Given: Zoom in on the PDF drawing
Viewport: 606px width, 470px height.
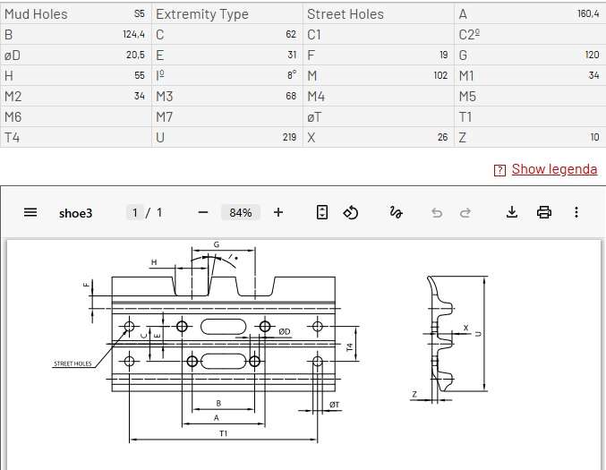Looking at the screenshot, I should (278, 212).
